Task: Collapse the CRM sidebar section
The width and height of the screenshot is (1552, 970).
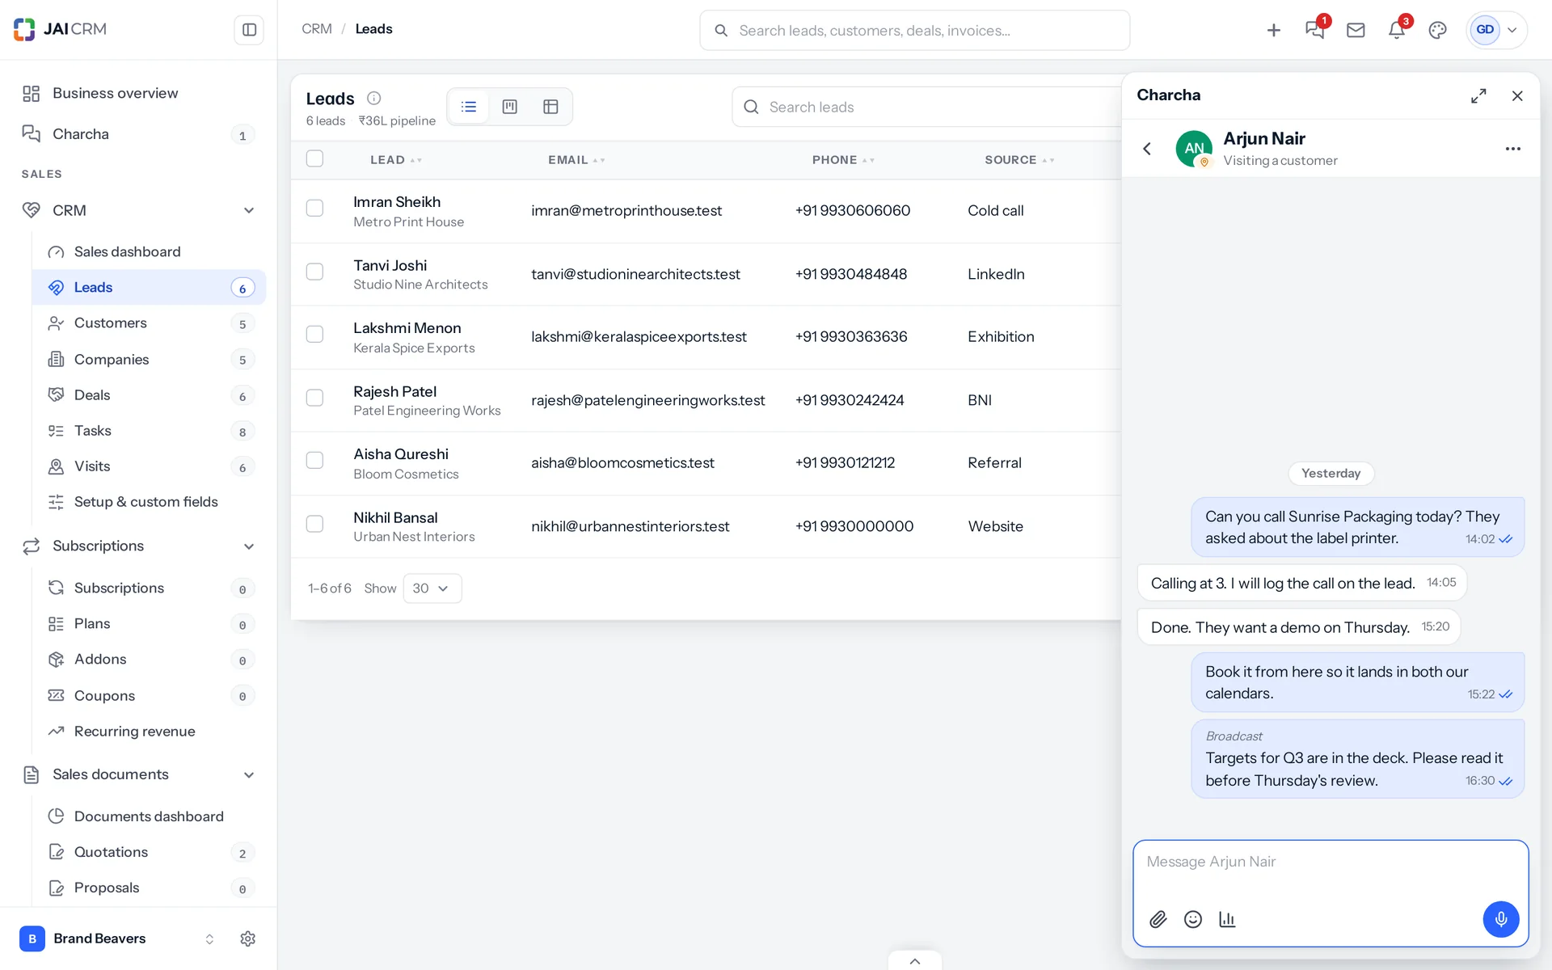Action: (249, 210)
